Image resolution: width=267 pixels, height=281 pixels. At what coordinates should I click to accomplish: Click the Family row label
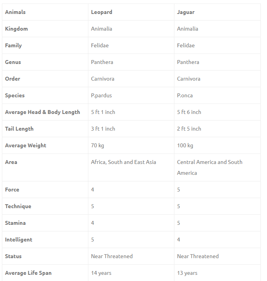[x=13, y=45]
